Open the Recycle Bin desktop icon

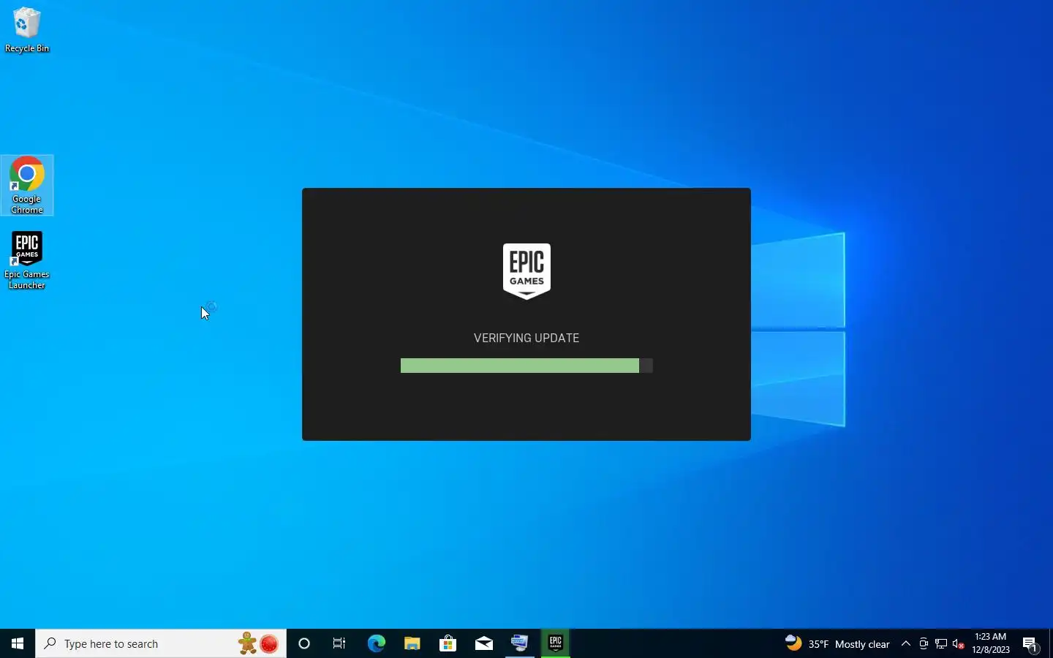coord(27,30)
